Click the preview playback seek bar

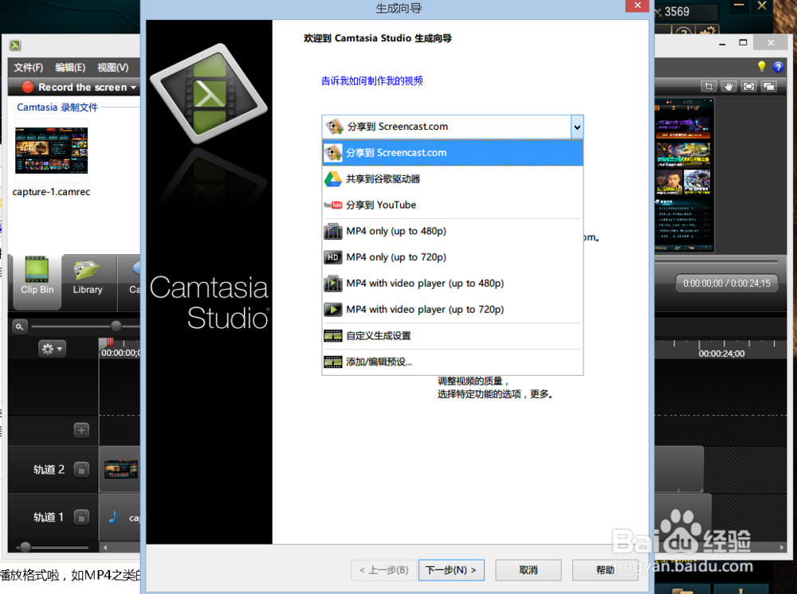[x=717, y=262]
